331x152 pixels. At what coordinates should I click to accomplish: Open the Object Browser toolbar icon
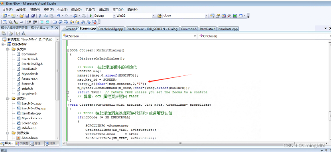pos(224,16)
